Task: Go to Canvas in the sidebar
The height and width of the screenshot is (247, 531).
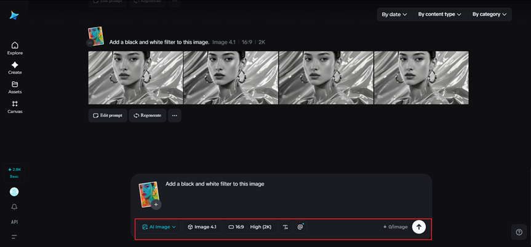Action: pyautogui.click(x=15, y=107)
